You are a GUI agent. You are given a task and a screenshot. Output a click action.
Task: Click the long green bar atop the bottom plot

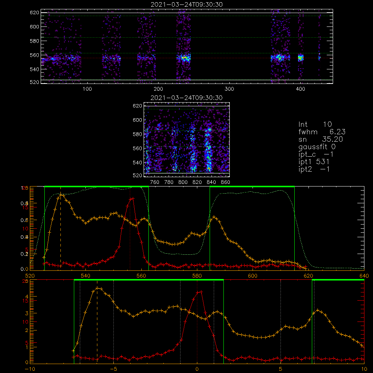tap(149, 280)
